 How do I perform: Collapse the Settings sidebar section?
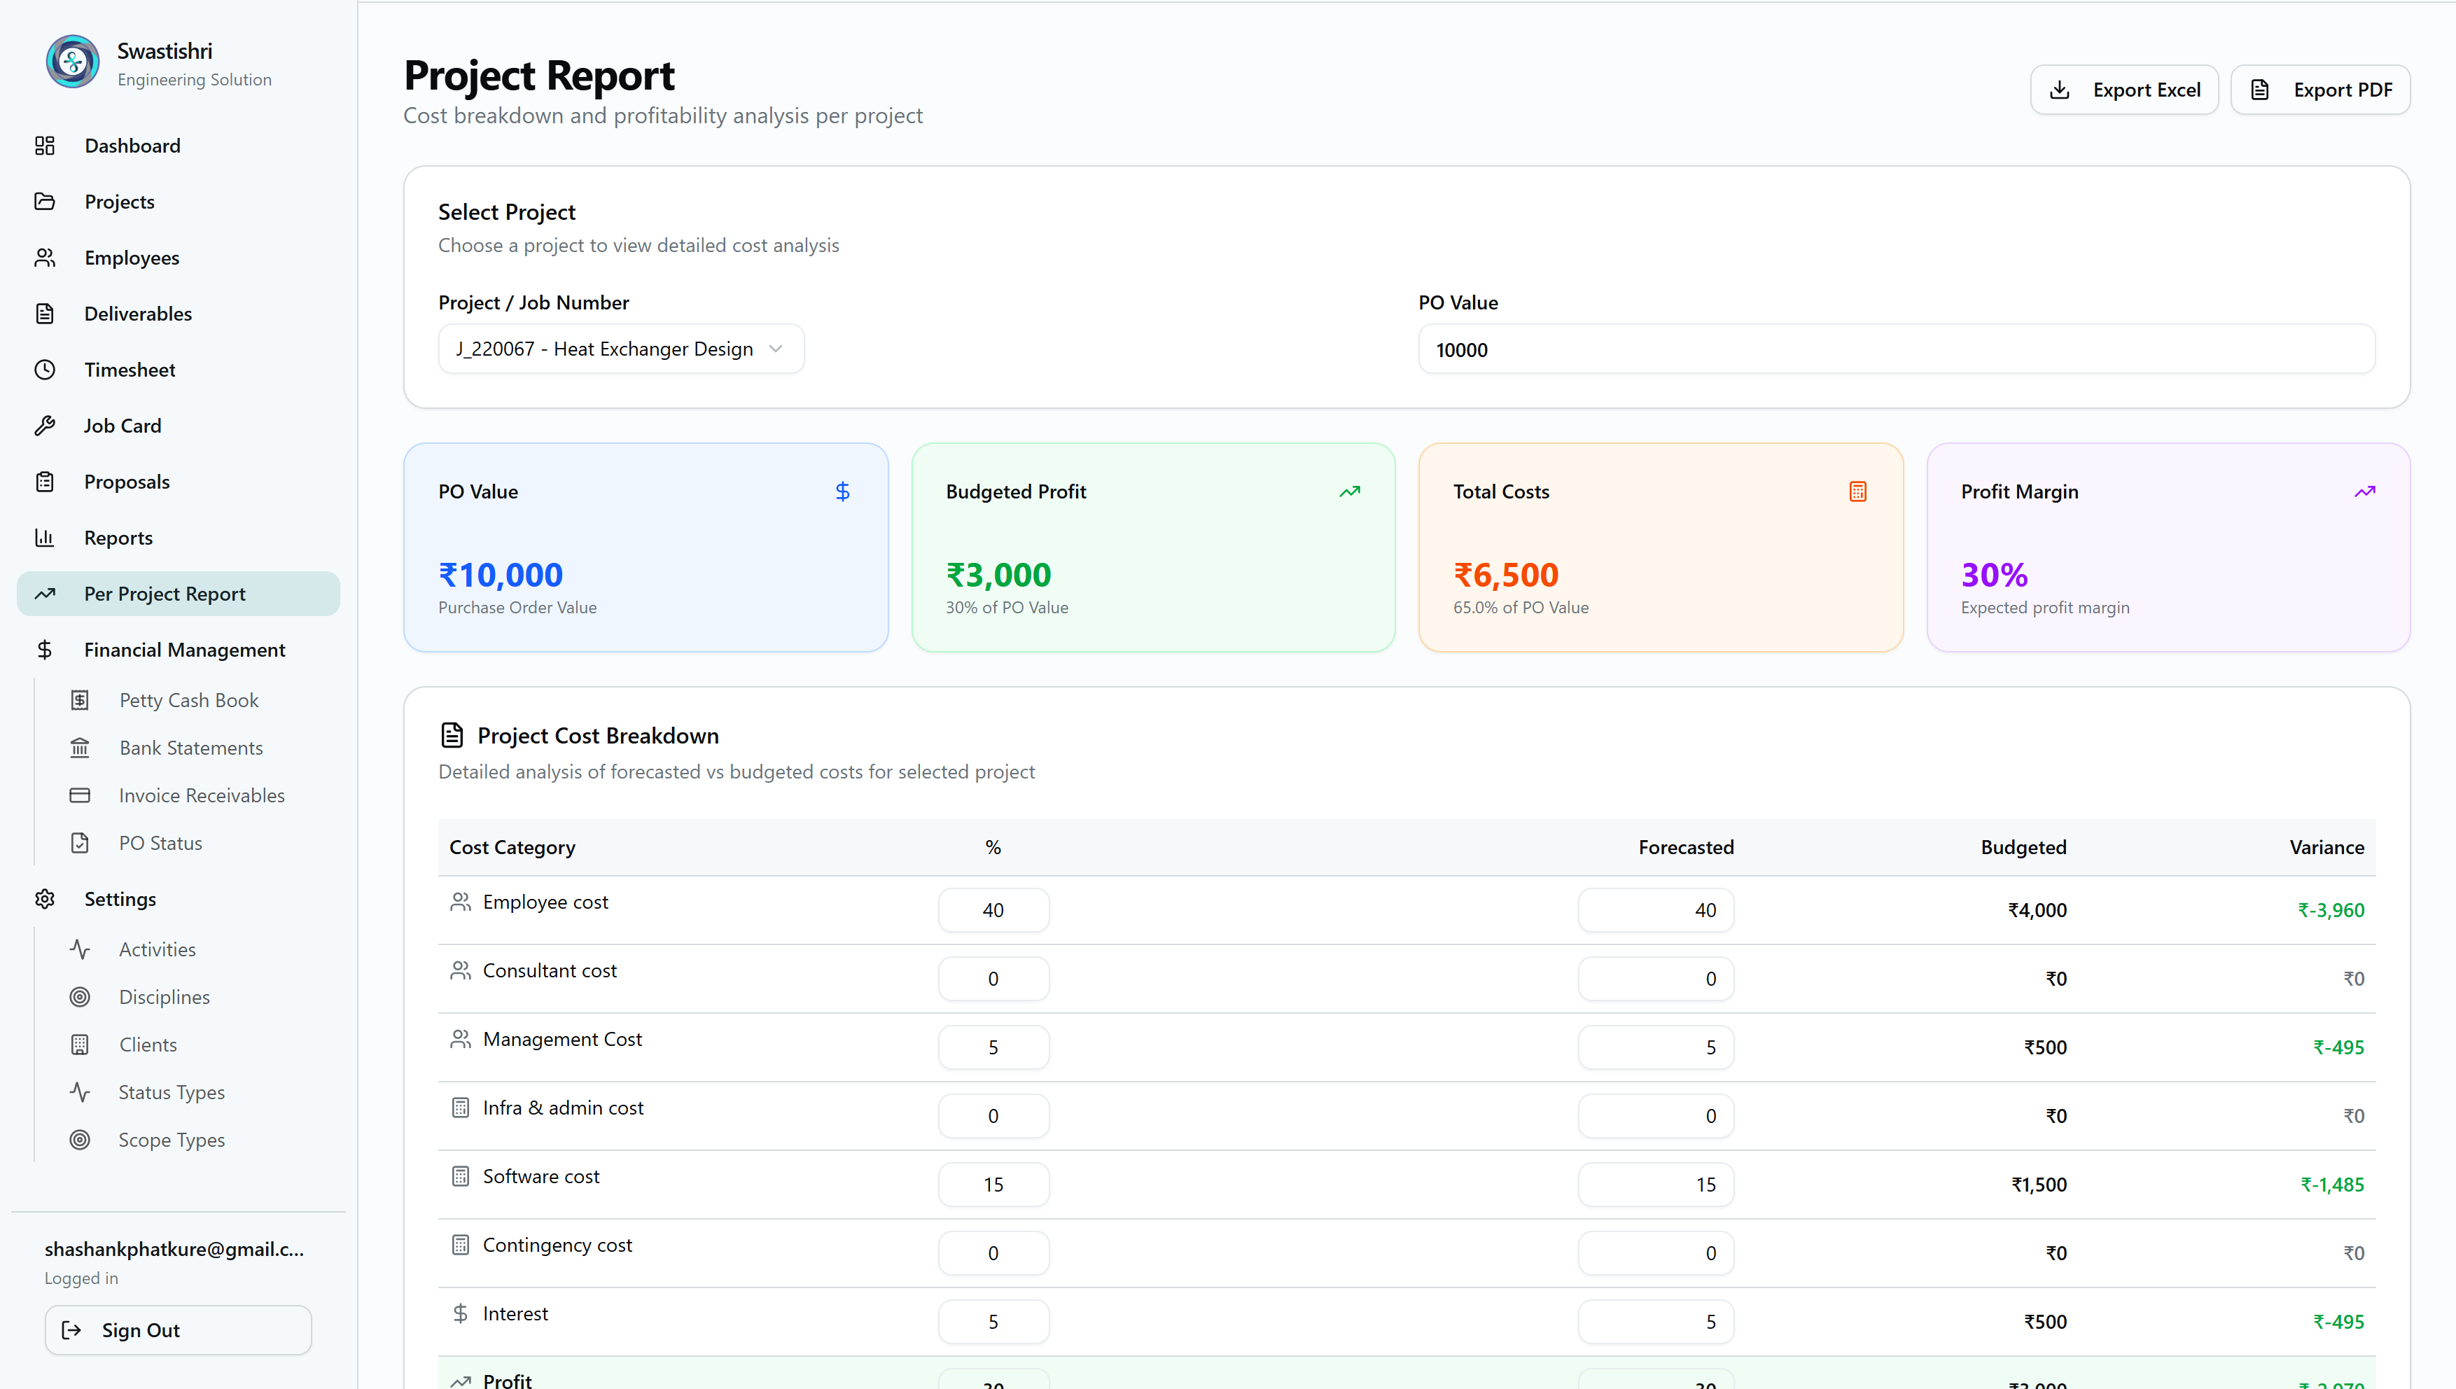[x=120, y=899]
